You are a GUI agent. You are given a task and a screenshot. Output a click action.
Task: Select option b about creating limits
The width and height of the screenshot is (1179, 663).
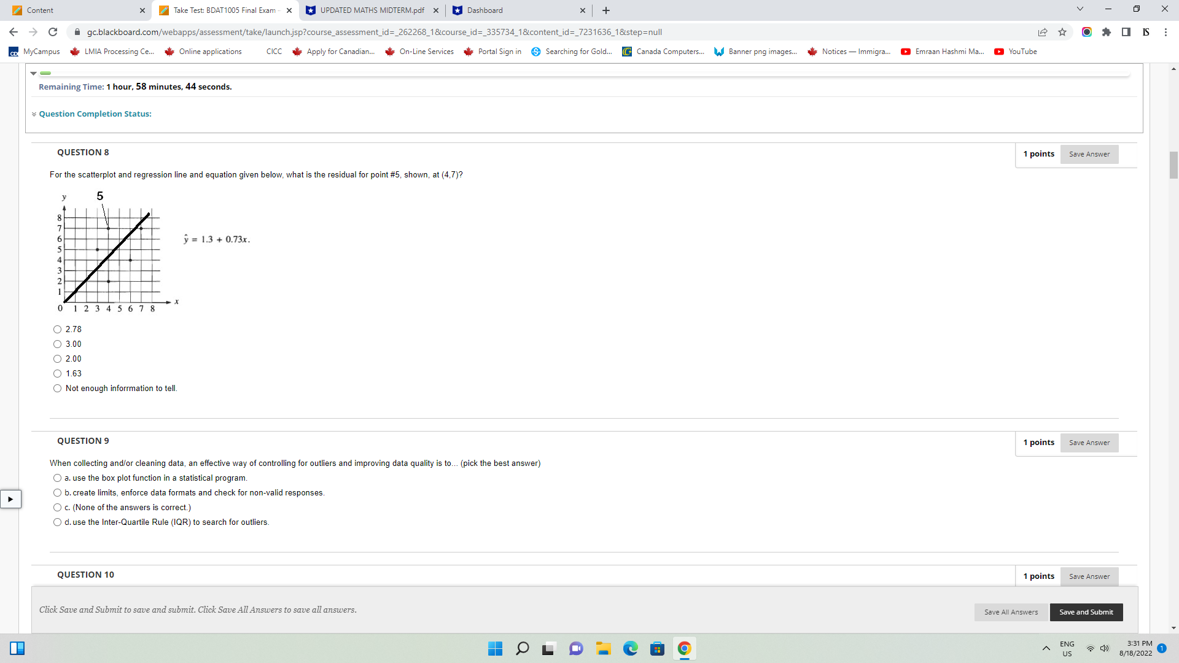click(57, 493)
